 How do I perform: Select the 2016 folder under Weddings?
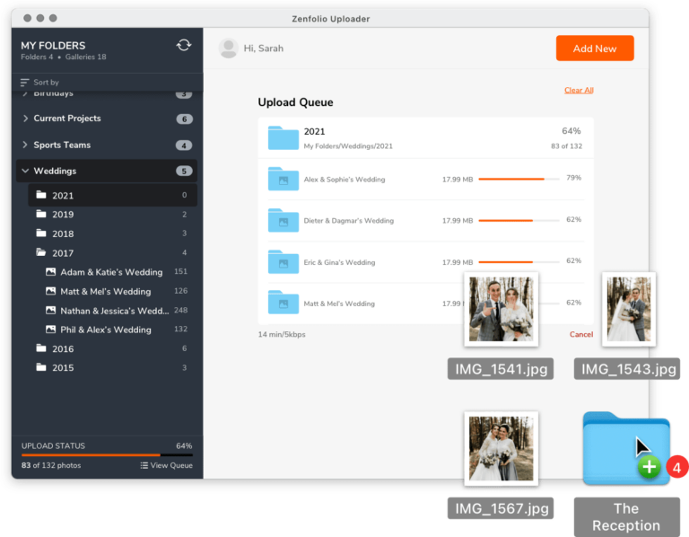(63, 348)
